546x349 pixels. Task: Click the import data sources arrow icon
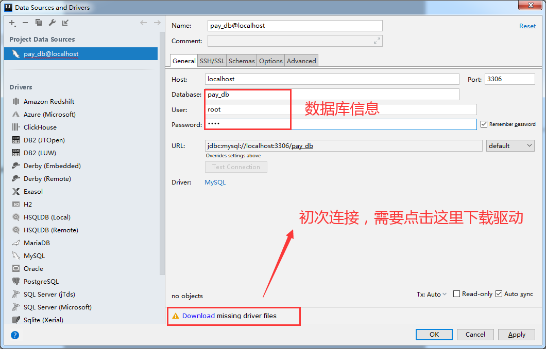[65, 23]
